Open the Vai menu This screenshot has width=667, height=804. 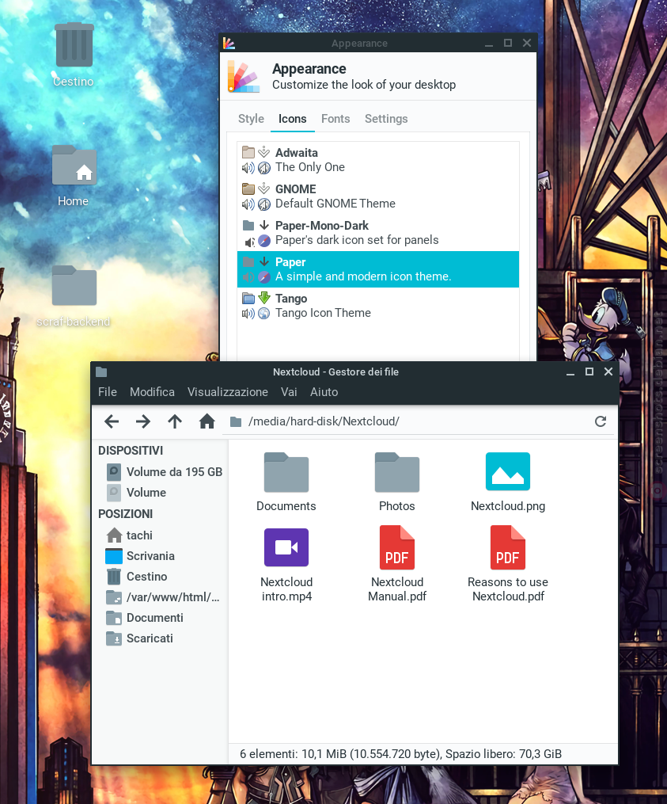click(x=289, y=392)
